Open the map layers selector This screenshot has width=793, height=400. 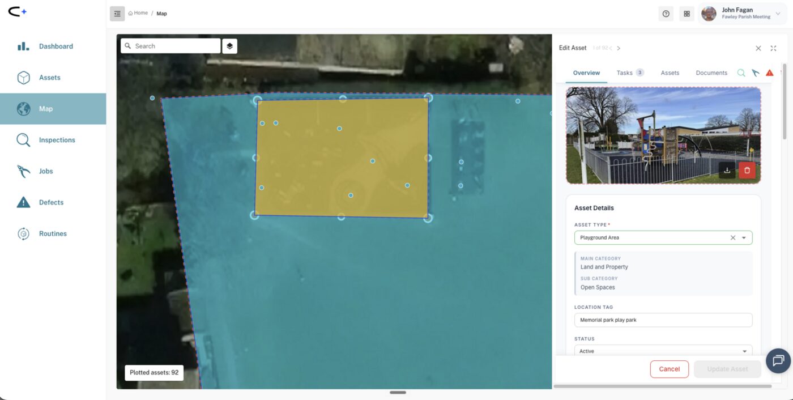(x=229, y=46)
